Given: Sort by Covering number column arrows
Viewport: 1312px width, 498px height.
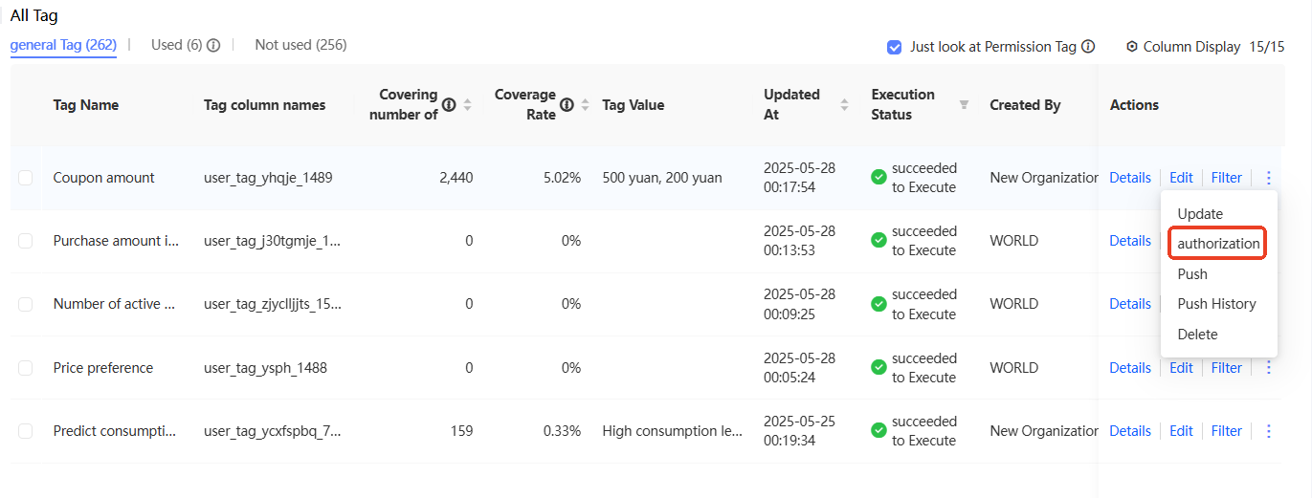Looking at the screenshot, I should coord(467,104).
